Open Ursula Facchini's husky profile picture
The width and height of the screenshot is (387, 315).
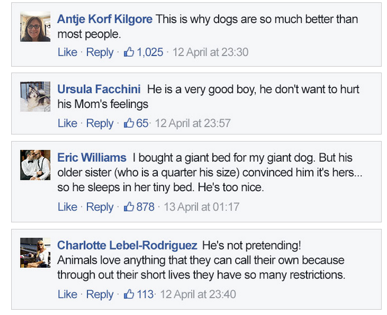tap(35, 97)
